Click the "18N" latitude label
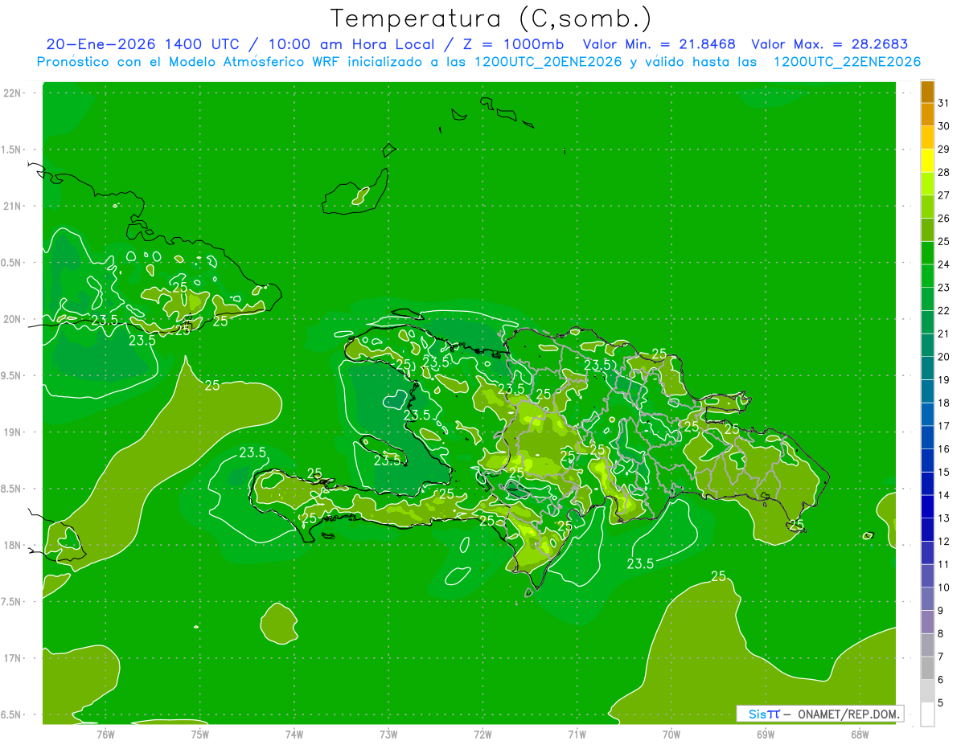 click(x=13, y=546)
